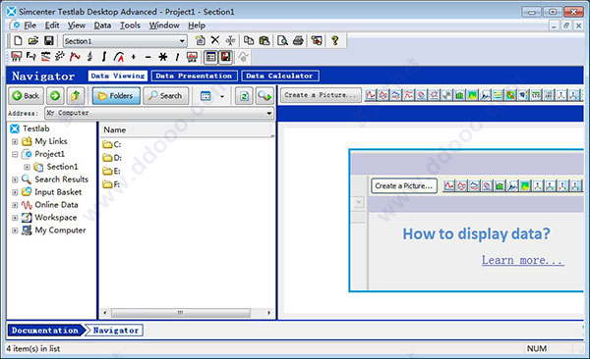Open the Tools menu
Image resolution: width=590 pixels, height=359 pixels.
(x=130, y=26)
